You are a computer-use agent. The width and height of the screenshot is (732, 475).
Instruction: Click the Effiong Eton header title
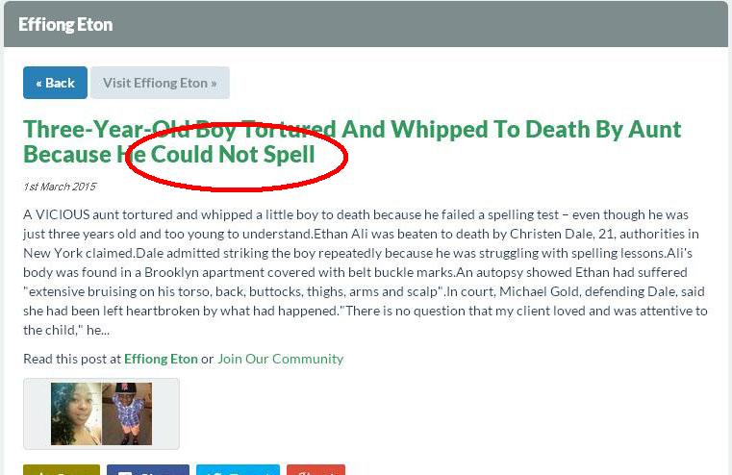pos(65,25)
